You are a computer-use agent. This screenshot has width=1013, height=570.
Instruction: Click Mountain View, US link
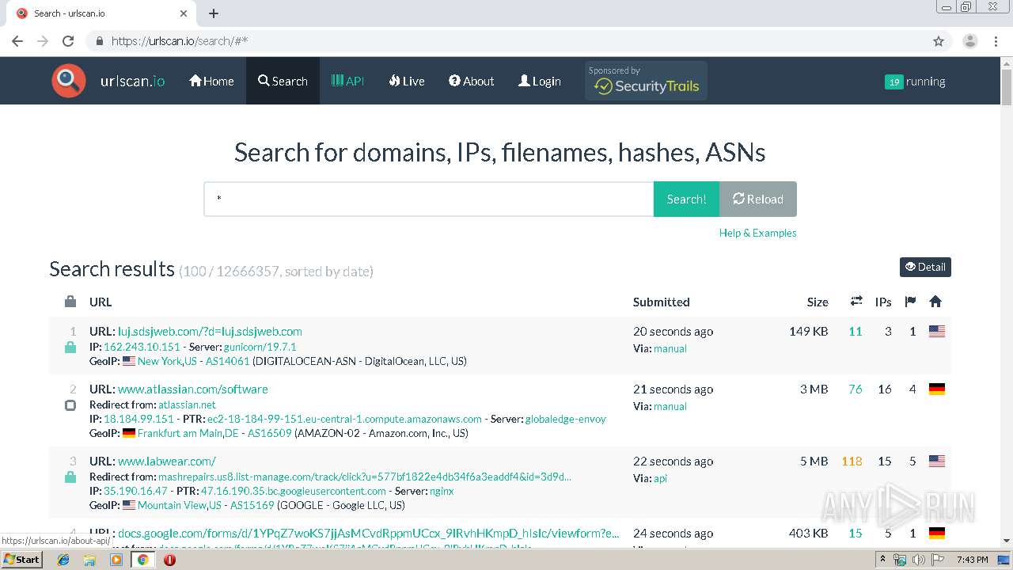(x=180, y=505)
